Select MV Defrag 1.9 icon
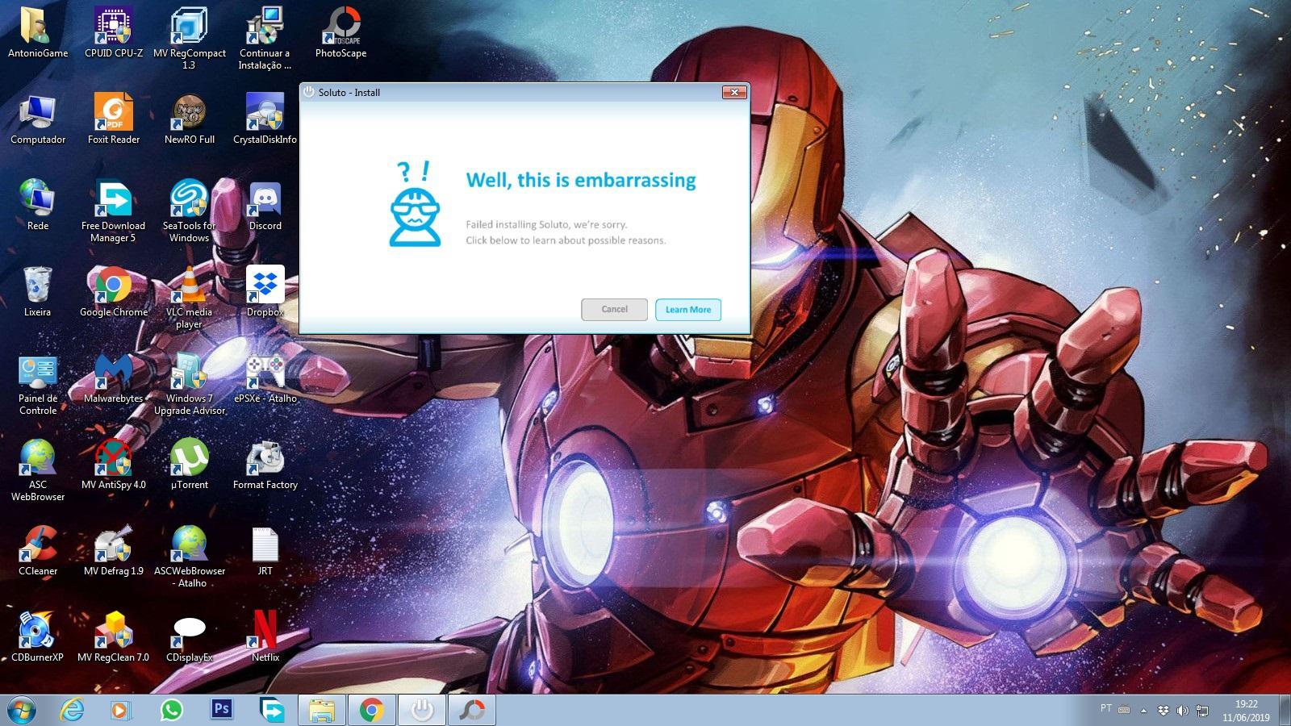1291x726 pixels. point(114,550)
